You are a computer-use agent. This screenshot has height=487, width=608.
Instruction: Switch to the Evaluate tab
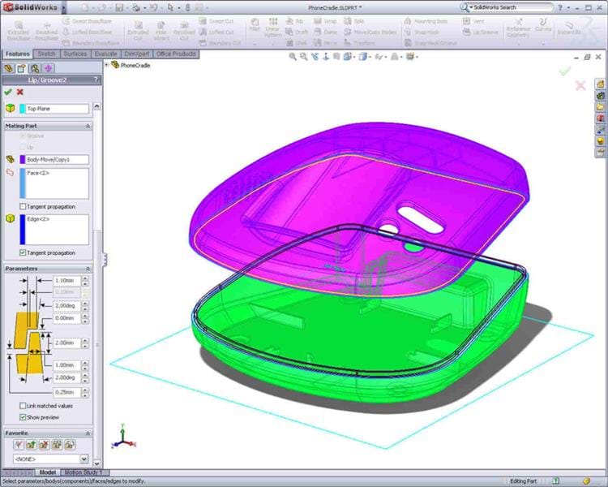click(106, 54)
